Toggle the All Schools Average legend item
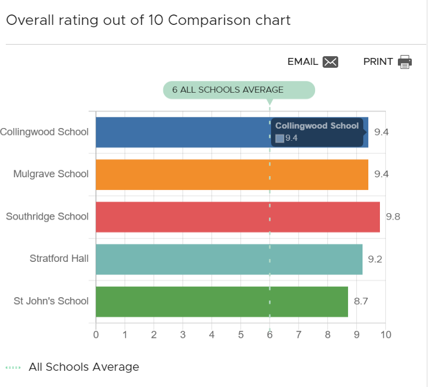 tap(83, 367)
